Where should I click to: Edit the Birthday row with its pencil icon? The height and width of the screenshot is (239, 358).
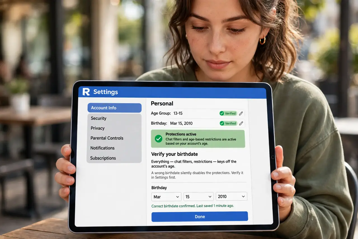[x=241, y=123]
